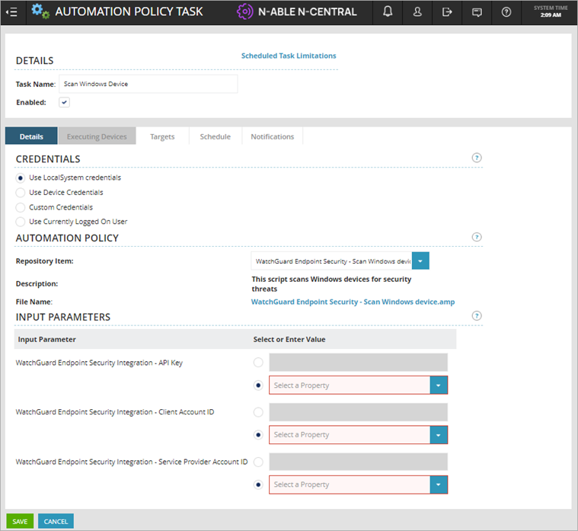Expand the Repository Item dropdown
This screenshot has height=531, width=578.
pyautogui.click(x=420, y=261)
